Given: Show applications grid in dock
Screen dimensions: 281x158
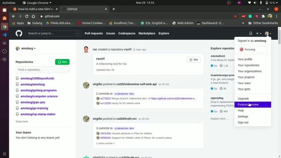Looking at the screenshot, I should click(4, 154).
